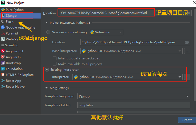The image size is (196, 125).
Task: Choose HTML5 Boilerplate project type
Action: [20, 75]
